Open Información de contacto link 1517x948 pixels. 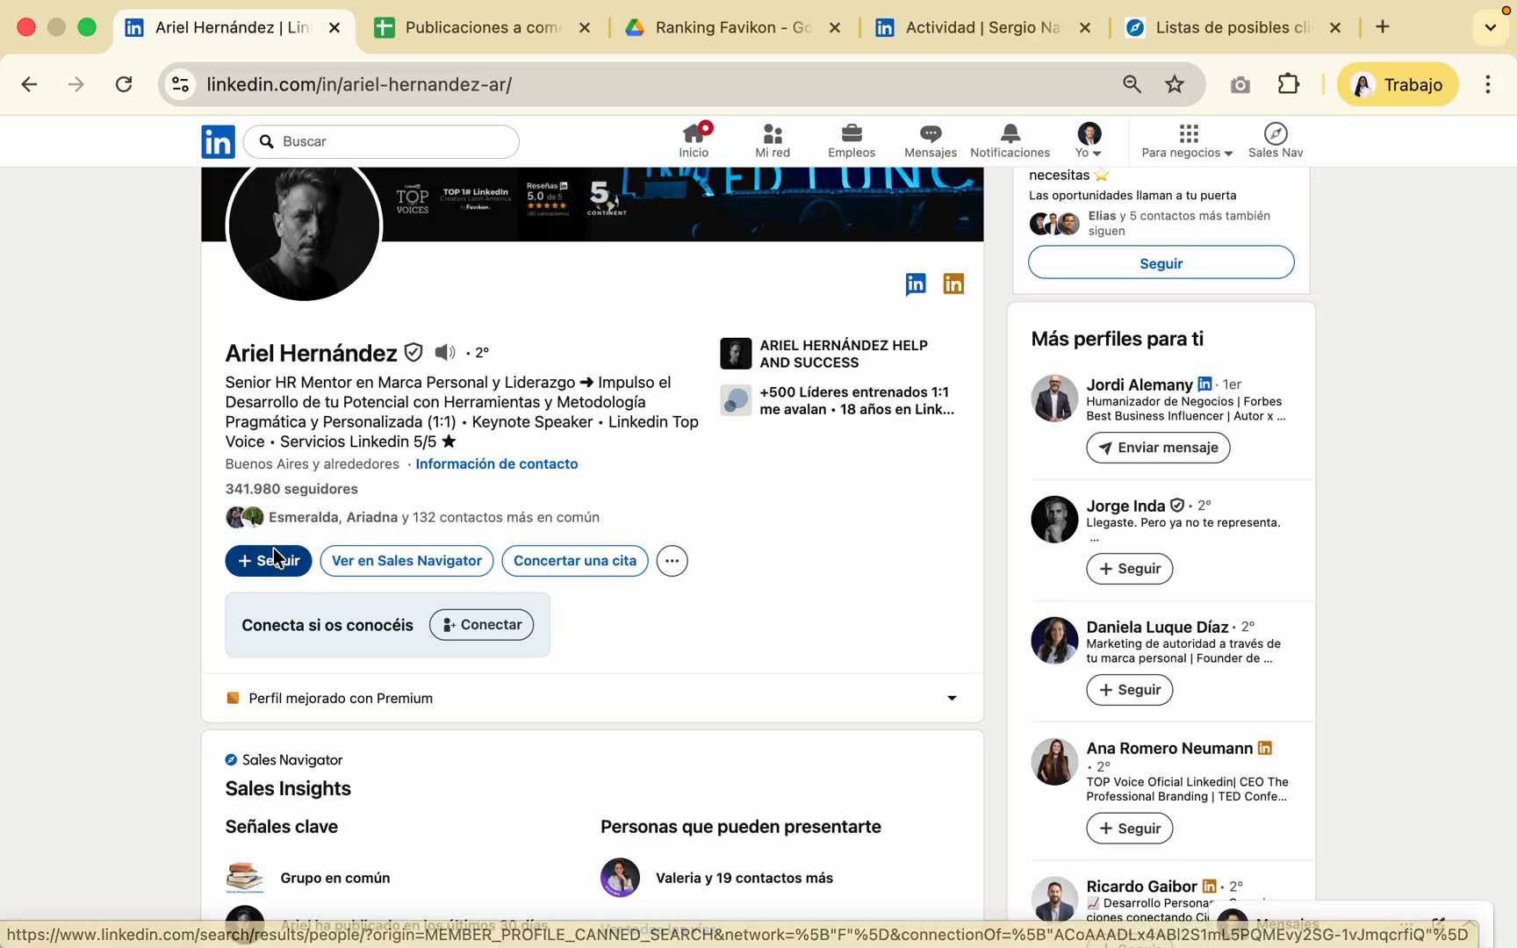click(496, 464)
